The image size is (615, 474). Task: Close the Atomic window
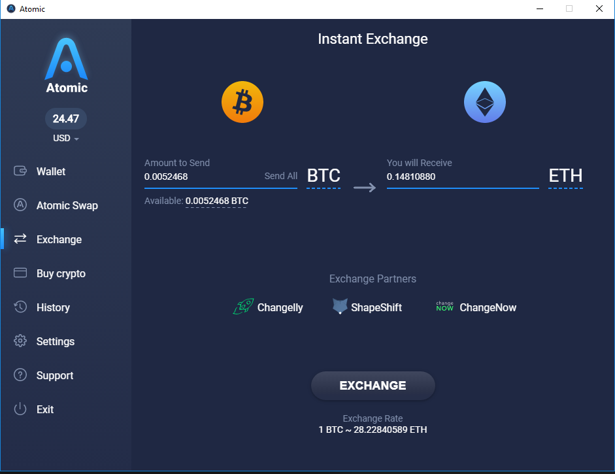[x=599, y=8]
